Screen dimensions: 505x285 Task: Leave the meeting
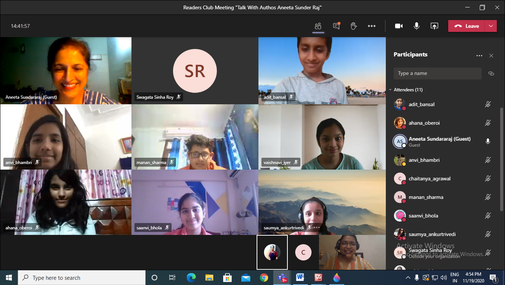pos(467,26)
